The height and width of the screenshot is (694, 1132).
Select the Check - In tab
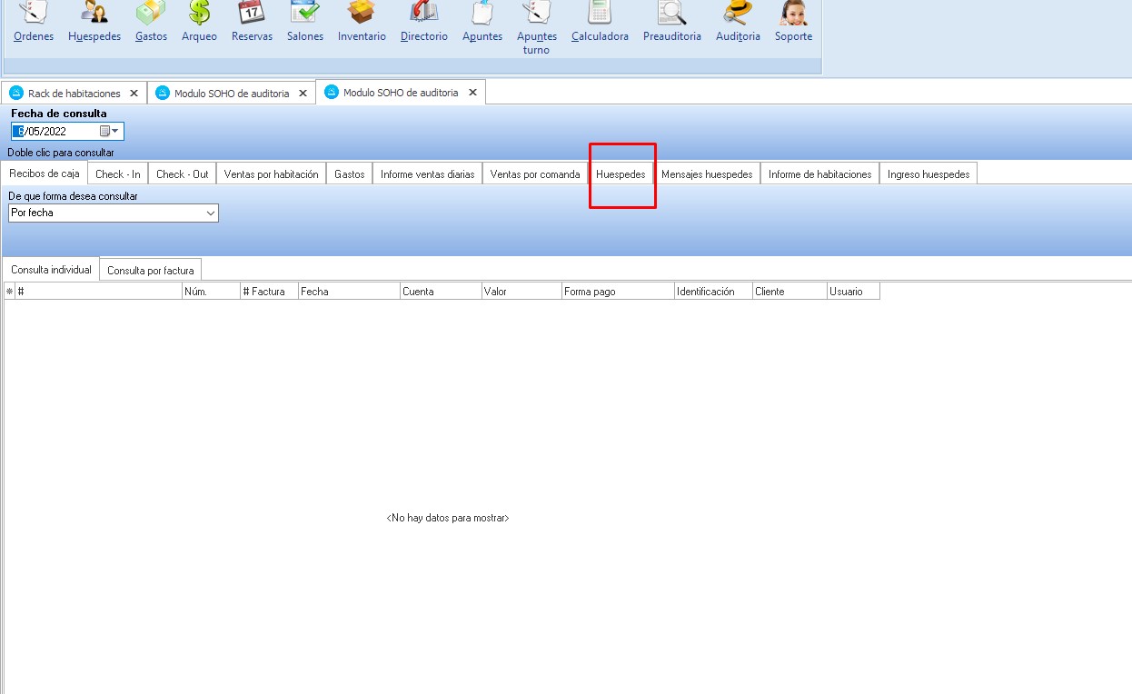click(117, 174)
